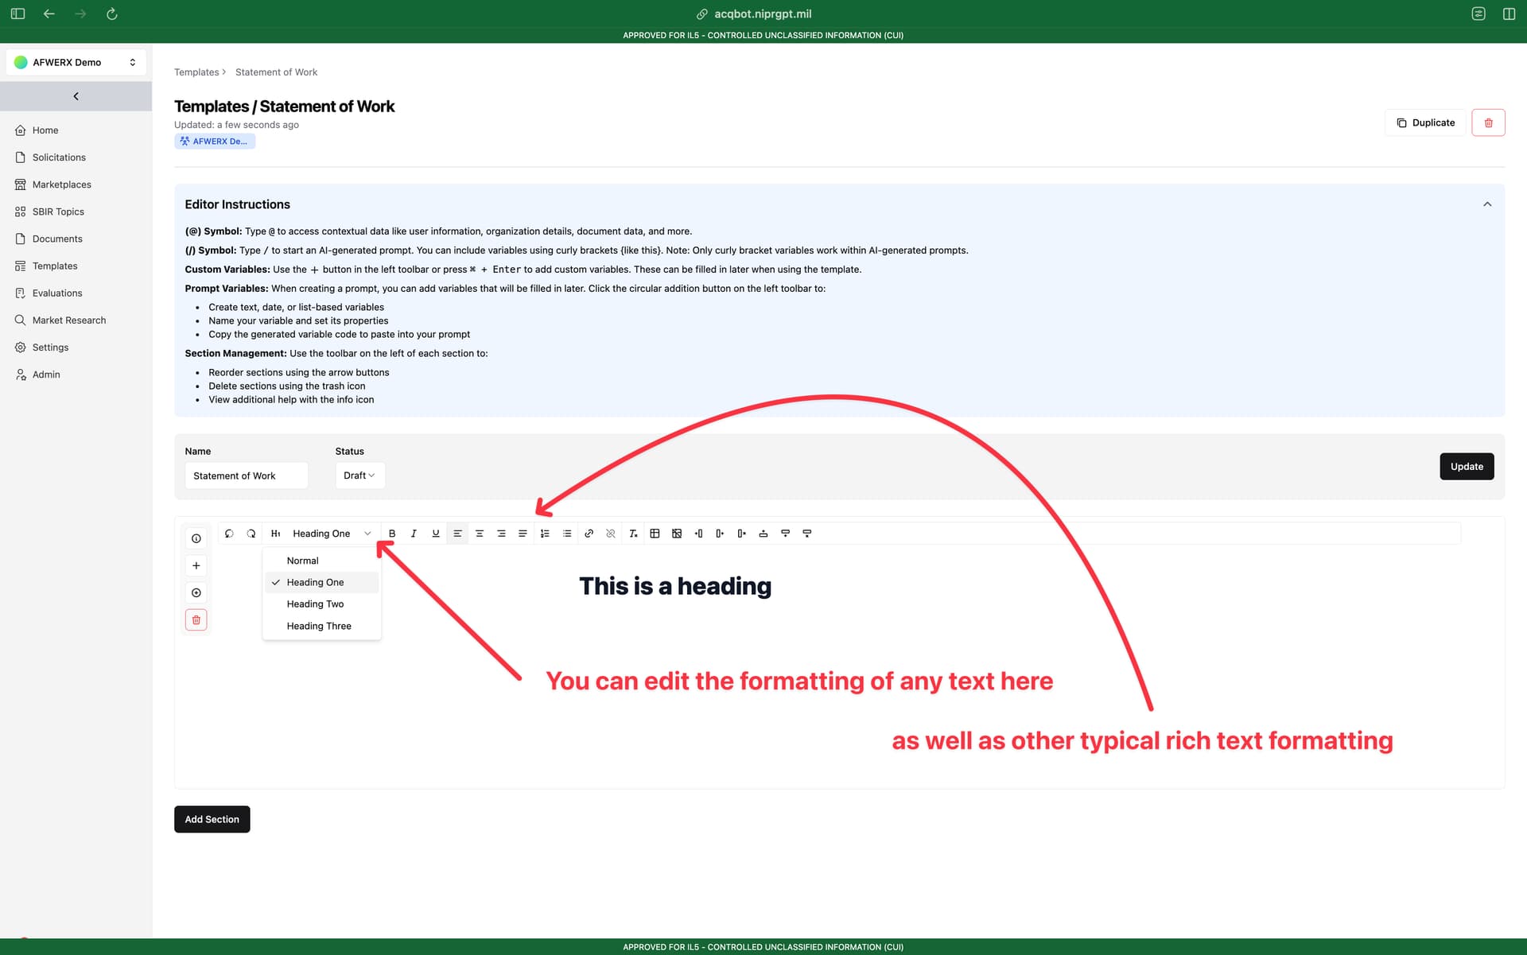Clear text formatting with the Tx icon
The image size is (1527, 955).
pyautogui.click(x=633, y=534)
